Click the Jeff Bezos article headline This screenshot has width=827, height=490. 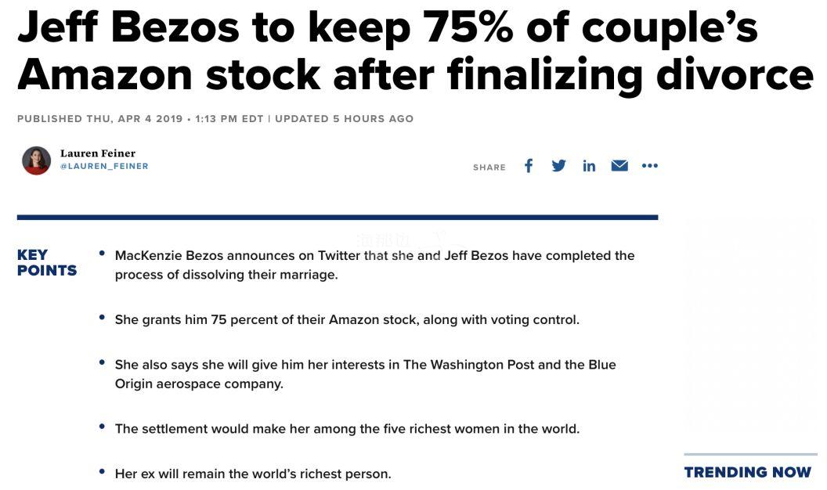tap(416, 51)
